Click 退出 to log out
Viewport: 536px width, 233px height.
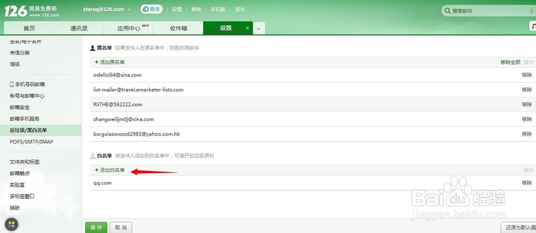(240, 10)
